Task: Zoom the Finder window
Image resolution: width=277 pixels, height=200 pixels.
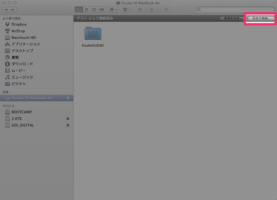Action: pos(15,3)
